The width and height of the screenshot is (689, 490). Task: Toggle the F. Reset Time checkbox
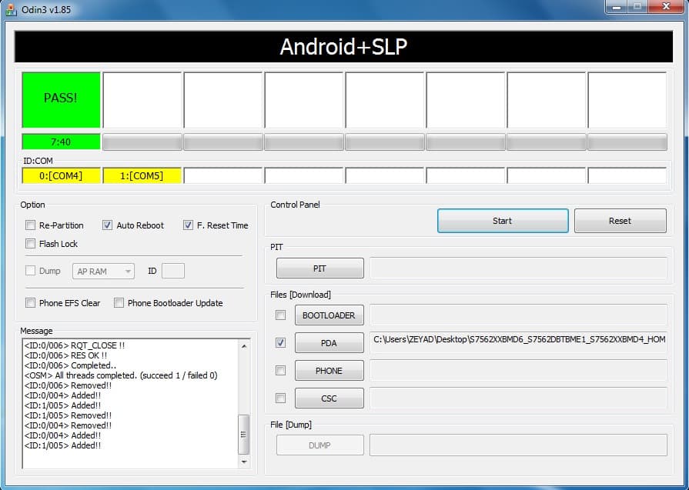188,225
